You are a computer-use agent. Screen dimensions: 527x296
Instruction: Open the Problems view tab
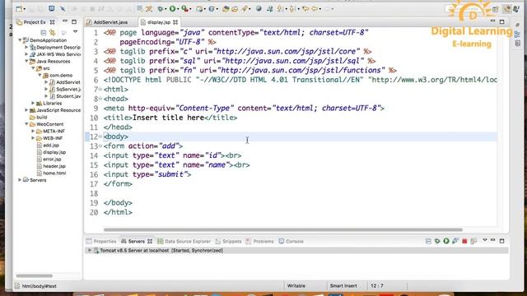click(x=259, y=241)
